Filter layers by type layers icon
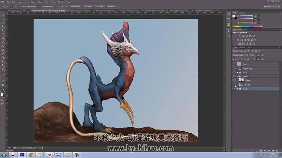Screen dimensions: 282x158 (x=252, y=51)
